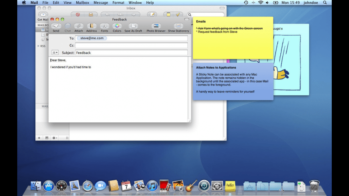This screenshot has width=349, height=196.
Task: Click the Cc field
Action: click(131, 45)
